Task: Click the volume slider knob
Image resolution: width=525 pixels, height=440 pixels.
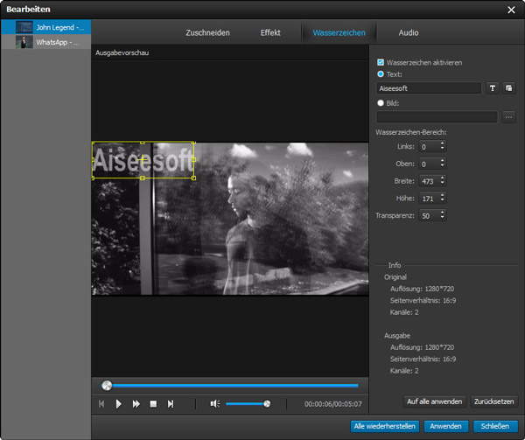Action: [267, 404]
